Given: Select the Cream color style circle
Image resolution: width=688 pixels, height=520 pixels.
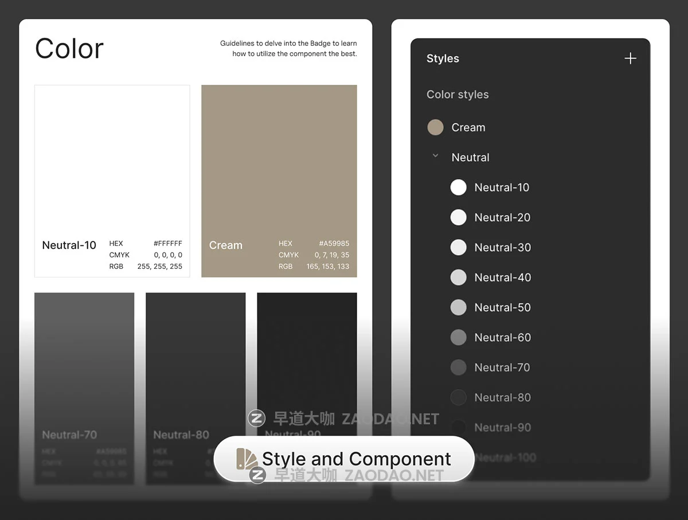Looking at the screenshot, I should pyautogui.click(x=436, y=127).
